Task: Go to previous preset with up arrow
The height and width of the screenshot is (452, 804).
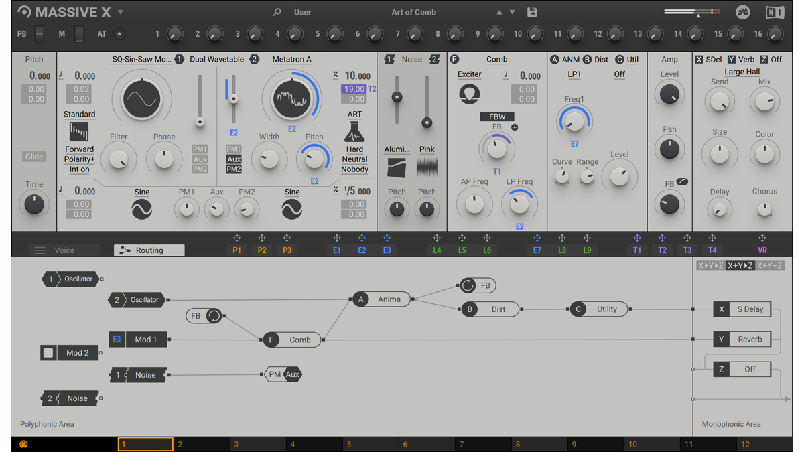Action: click(499, 12)
